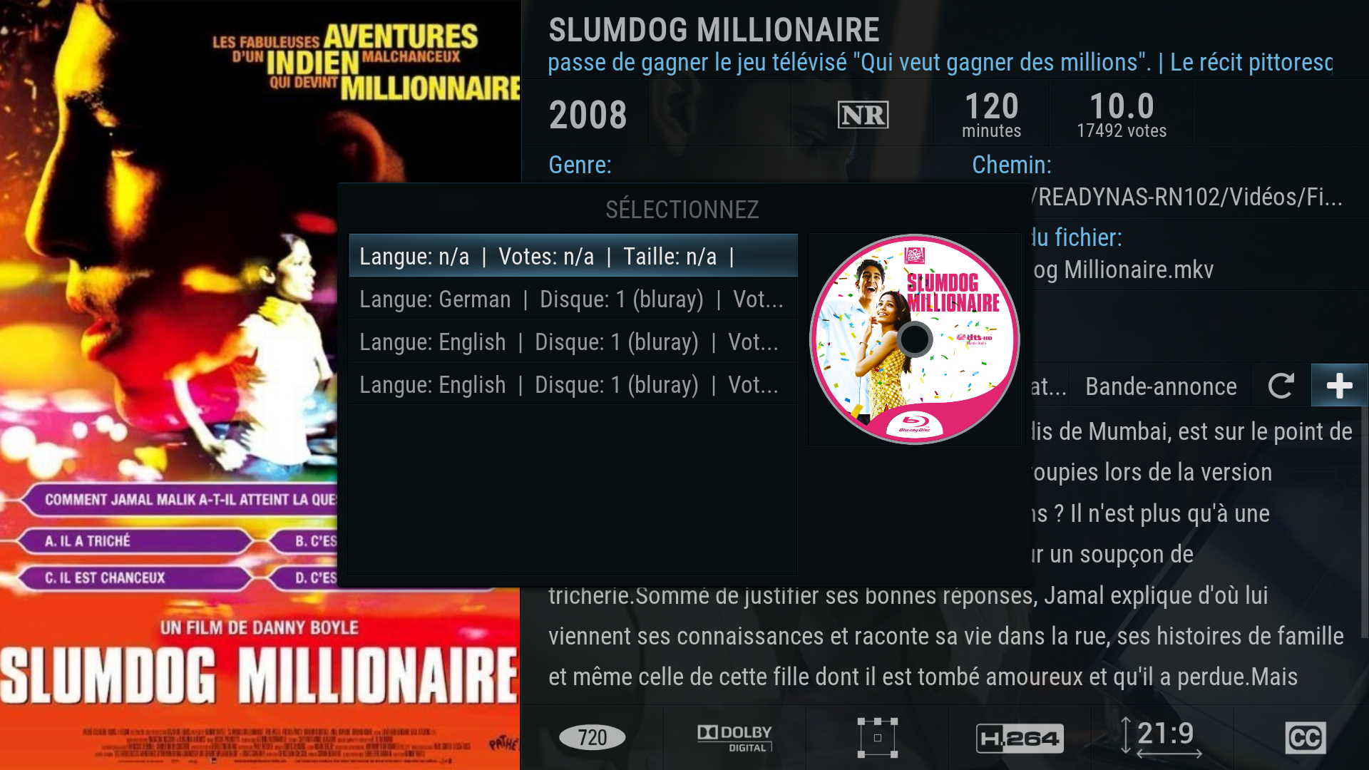The image size is (1369, 770).
Task: Select the 'Langue: n/a' list entry
Action: [573, 255]
